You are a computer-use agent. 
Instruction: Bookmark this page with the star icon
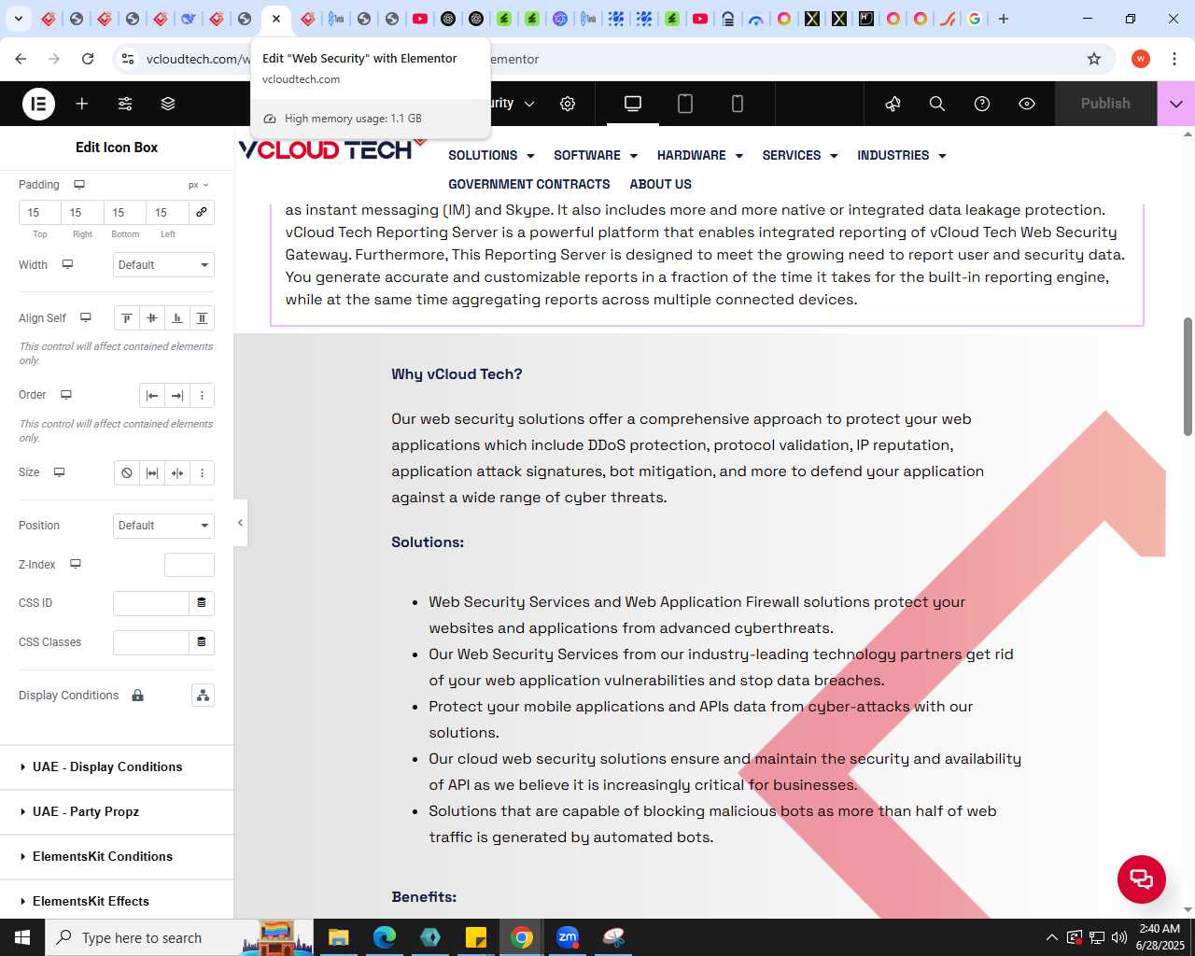[x=1094, y=59]
